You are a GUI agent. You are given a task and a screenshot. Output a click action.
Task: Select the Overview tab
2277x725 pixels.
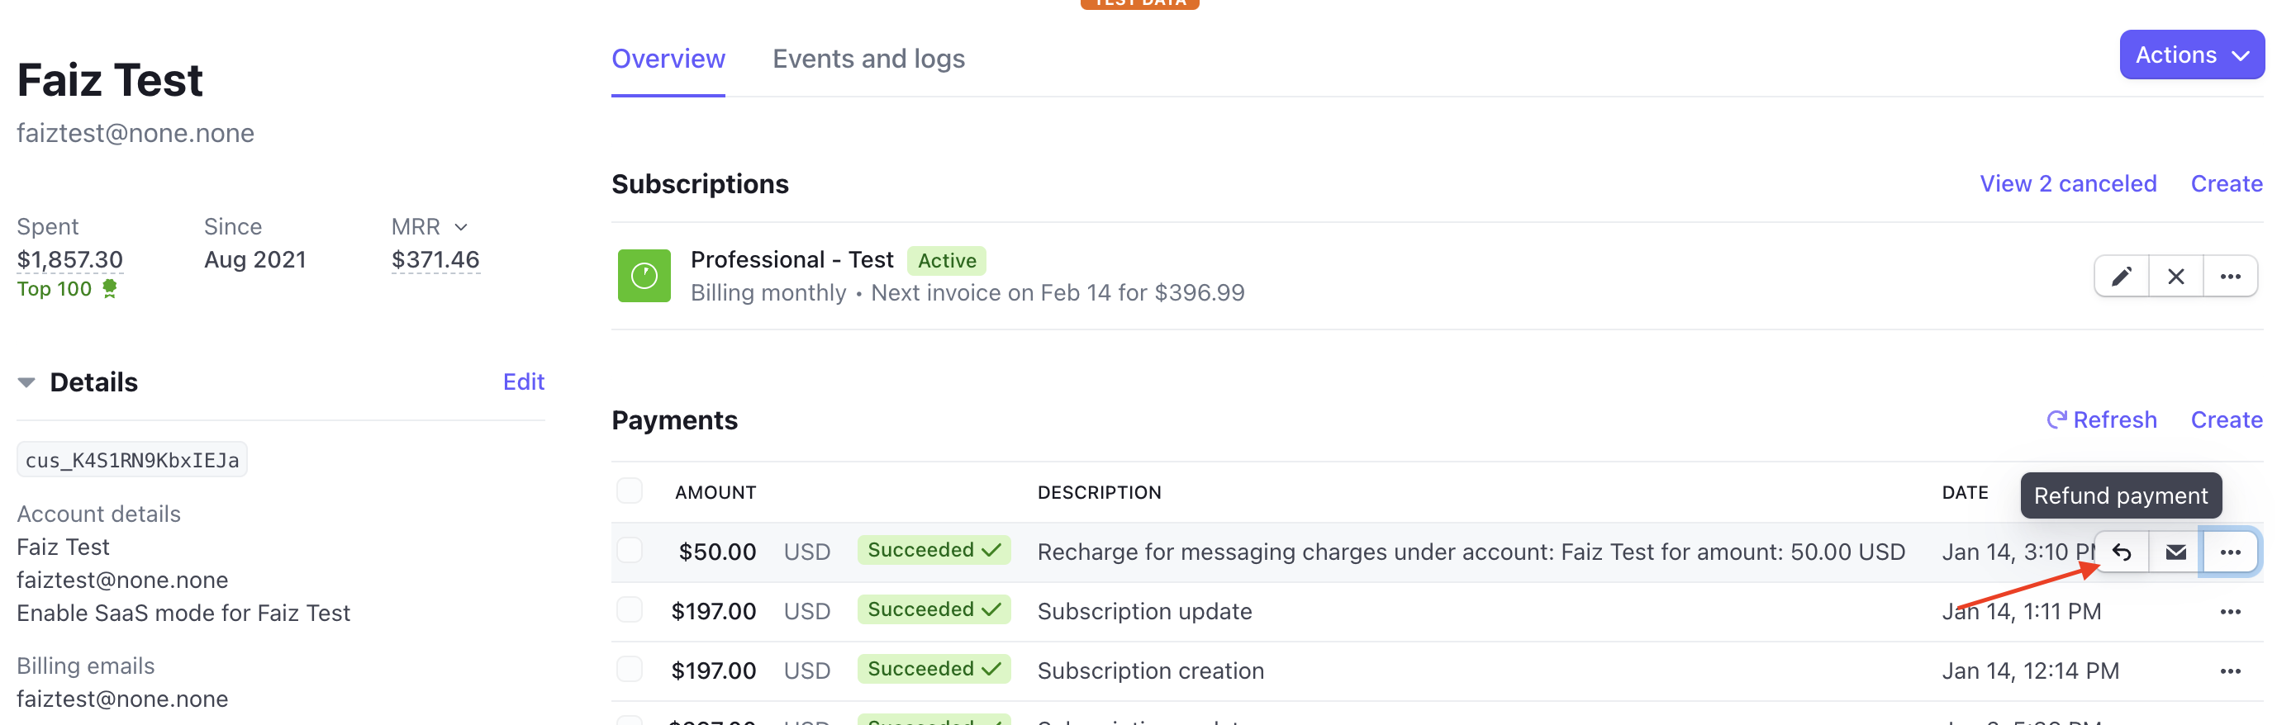point(668,59)
